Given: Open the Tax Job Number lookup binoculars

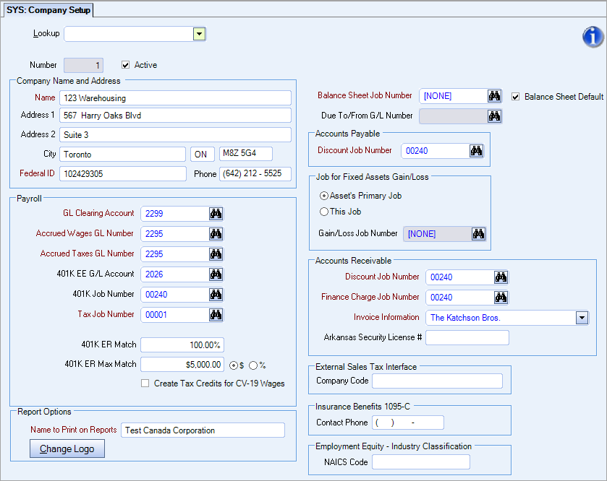Looking at the screenshot, I should click(x=216, y=314).
